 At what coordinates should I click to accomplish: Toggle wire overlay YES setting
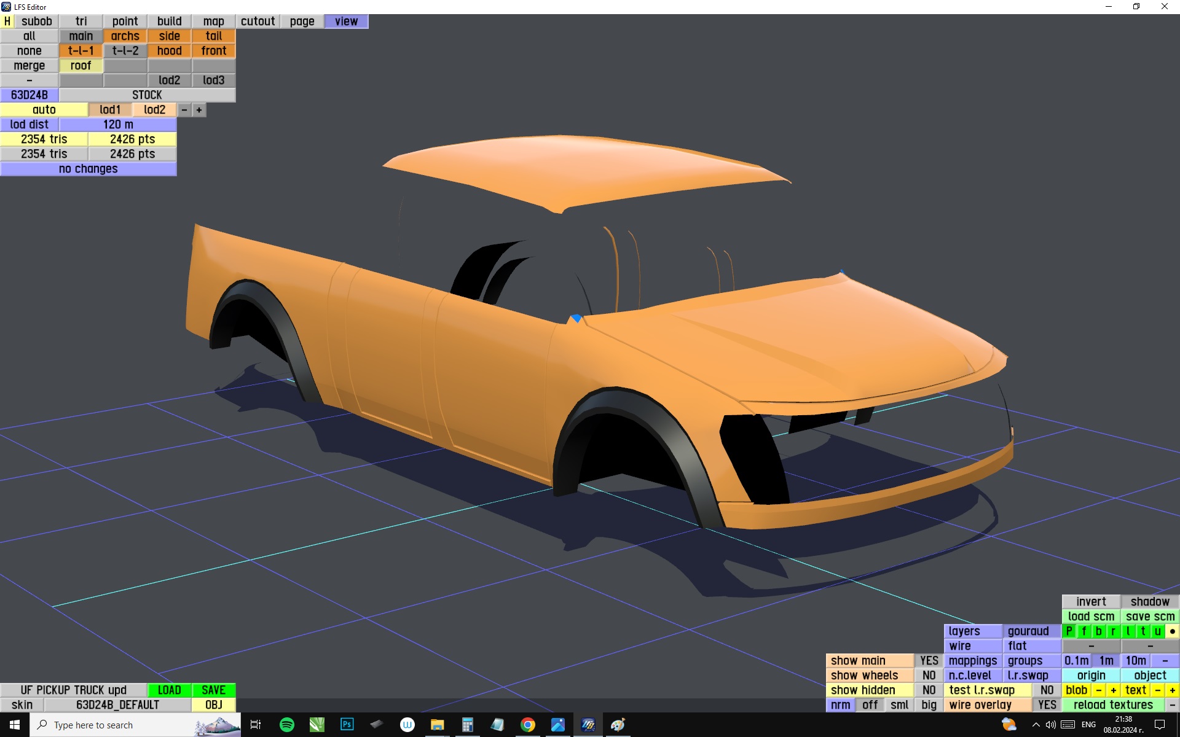click(x=1047, y=705)
